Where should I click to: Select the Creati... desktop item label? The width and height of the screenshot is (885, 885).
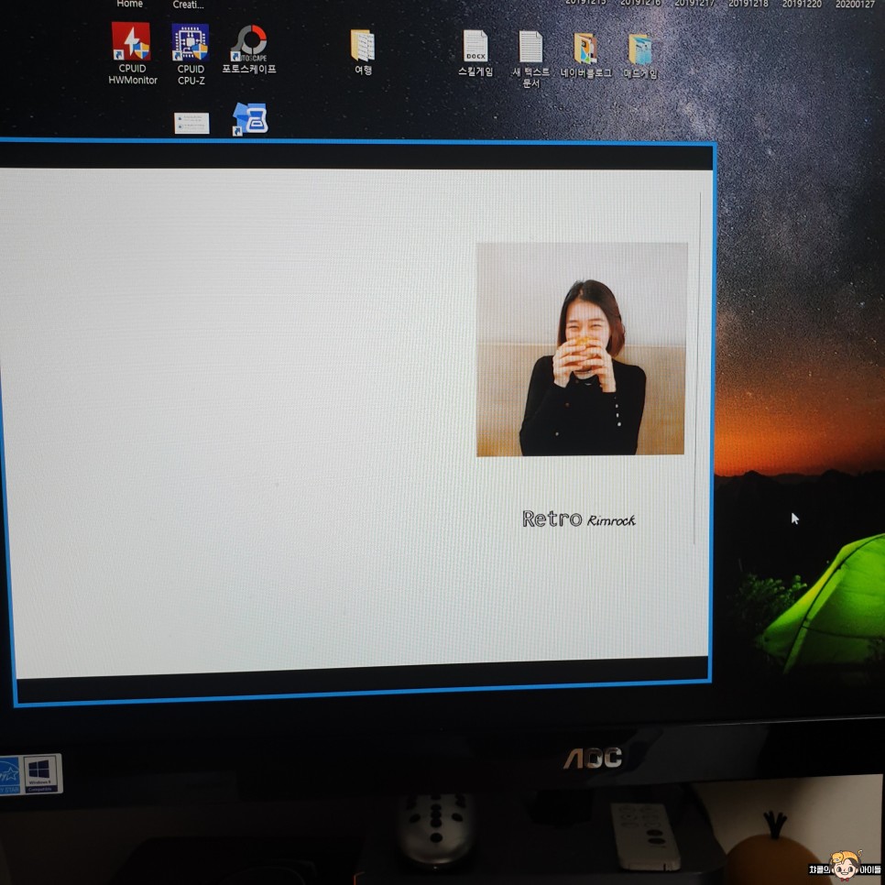tap(188, 5)
